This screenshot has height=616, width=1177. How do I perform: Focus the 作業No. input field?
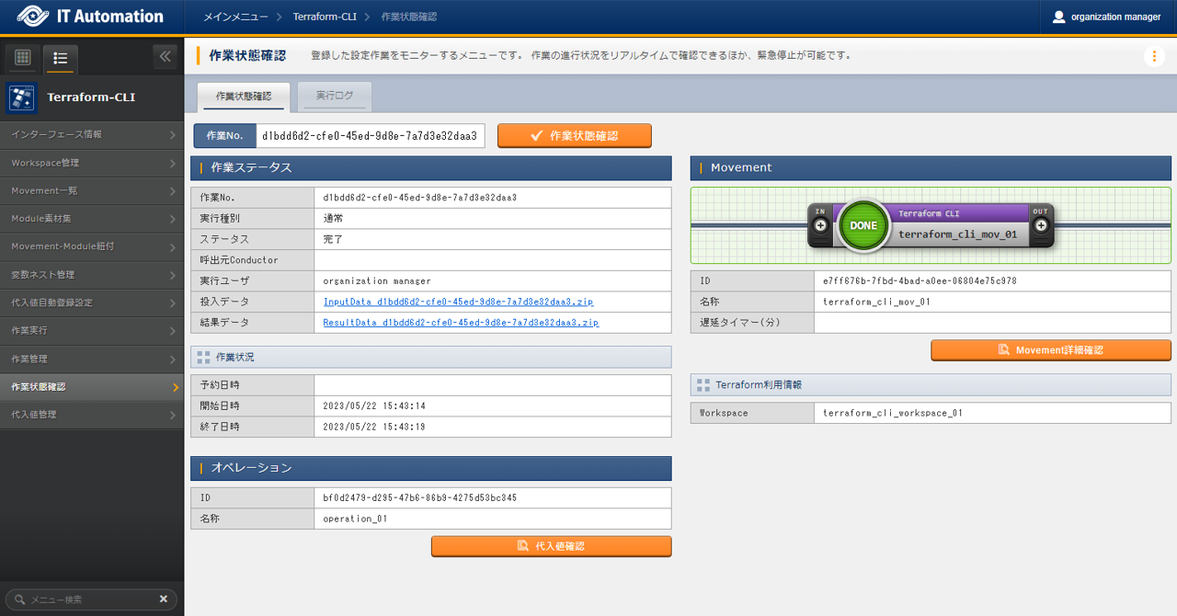370,136
